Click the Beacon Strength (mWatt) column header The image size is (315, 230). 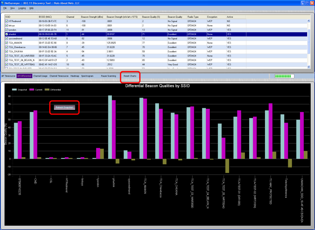[124, 17]
